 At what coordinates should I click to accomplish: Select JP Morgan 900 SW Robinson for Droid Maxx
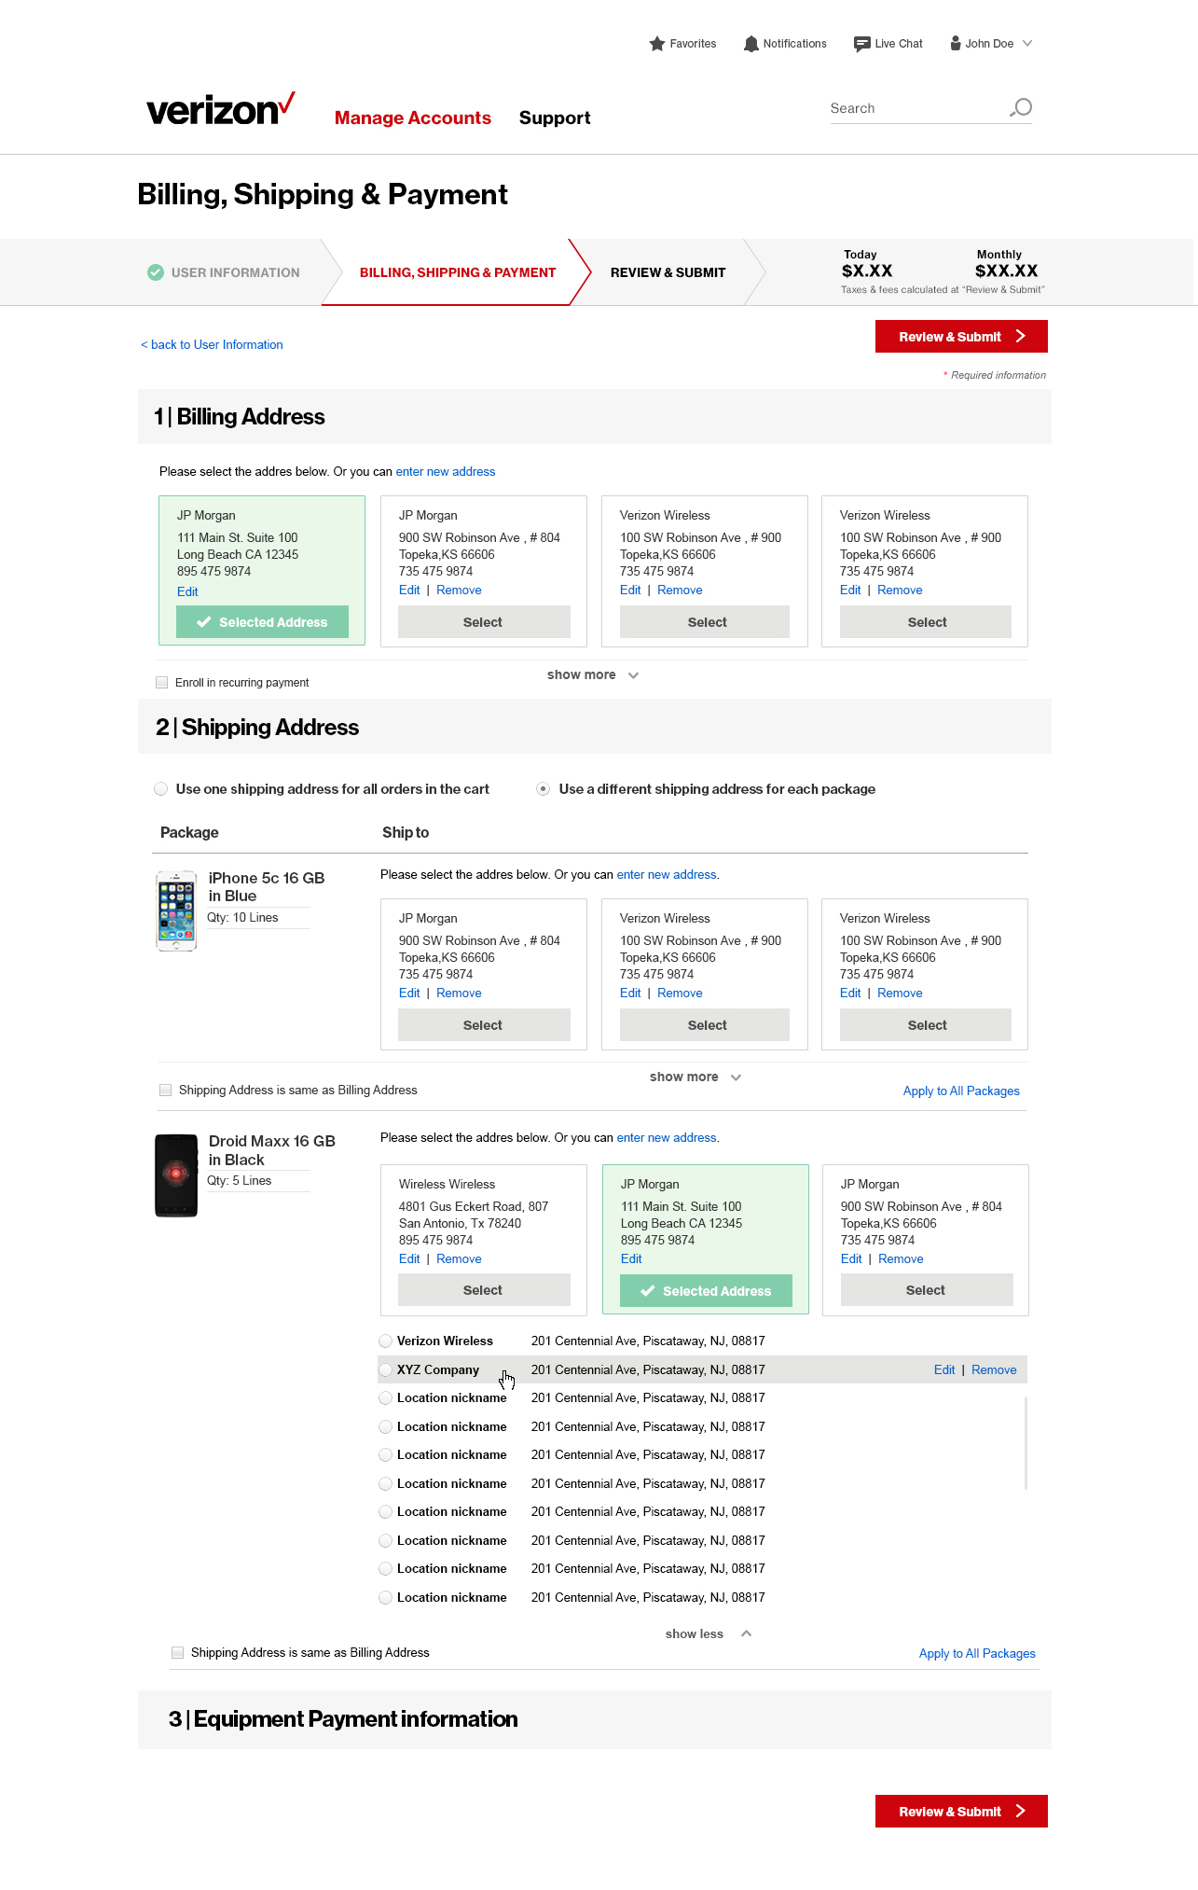pos(927,1290)
